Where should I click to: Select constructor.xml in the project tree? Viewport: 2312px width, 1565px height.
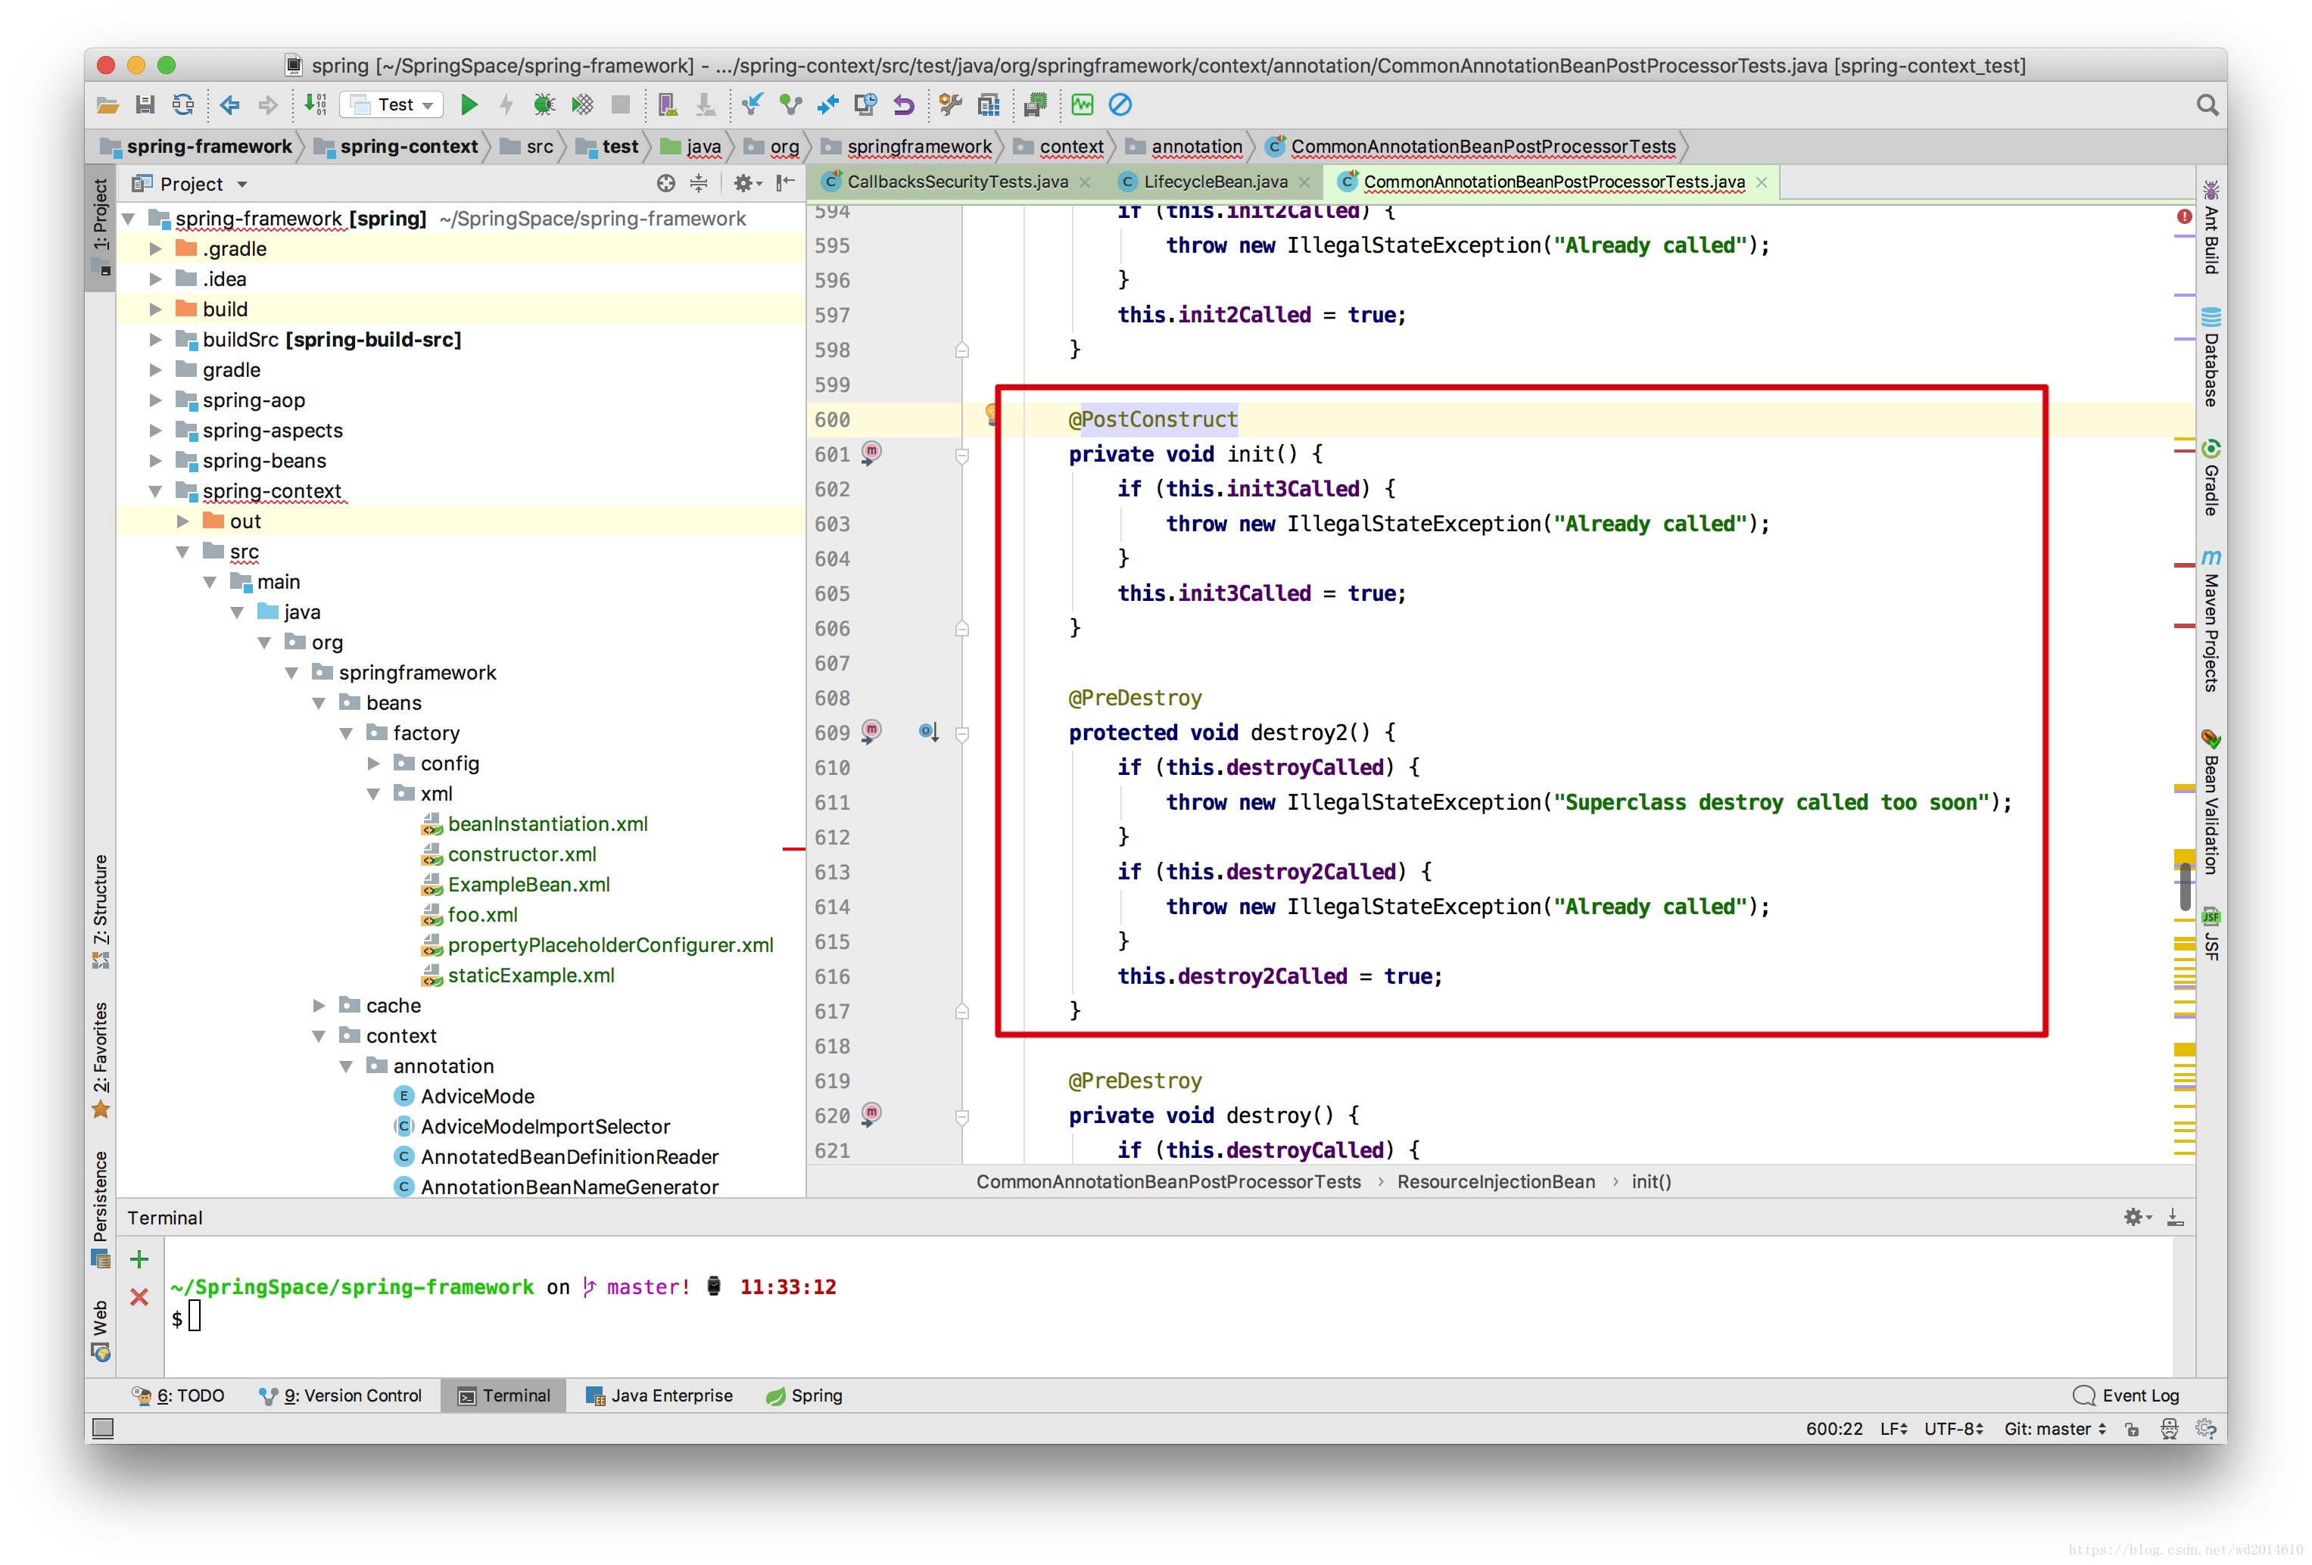[522, 854]
